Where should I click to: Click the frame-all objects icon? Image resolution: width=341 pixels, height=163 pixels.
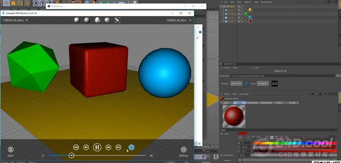117,20
